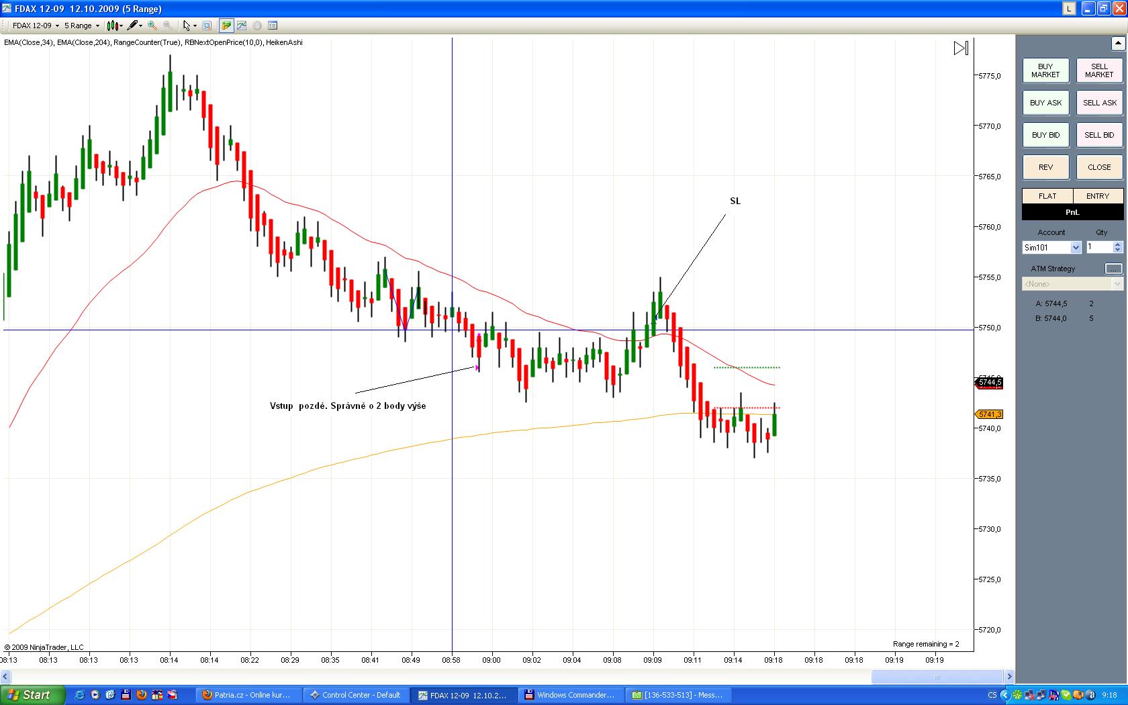Select the arrow pointer cursor tool
Viewport: 1128px width, 705px height.
click(187, 26)
